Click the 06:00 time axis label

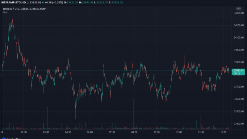coord(90,133)
